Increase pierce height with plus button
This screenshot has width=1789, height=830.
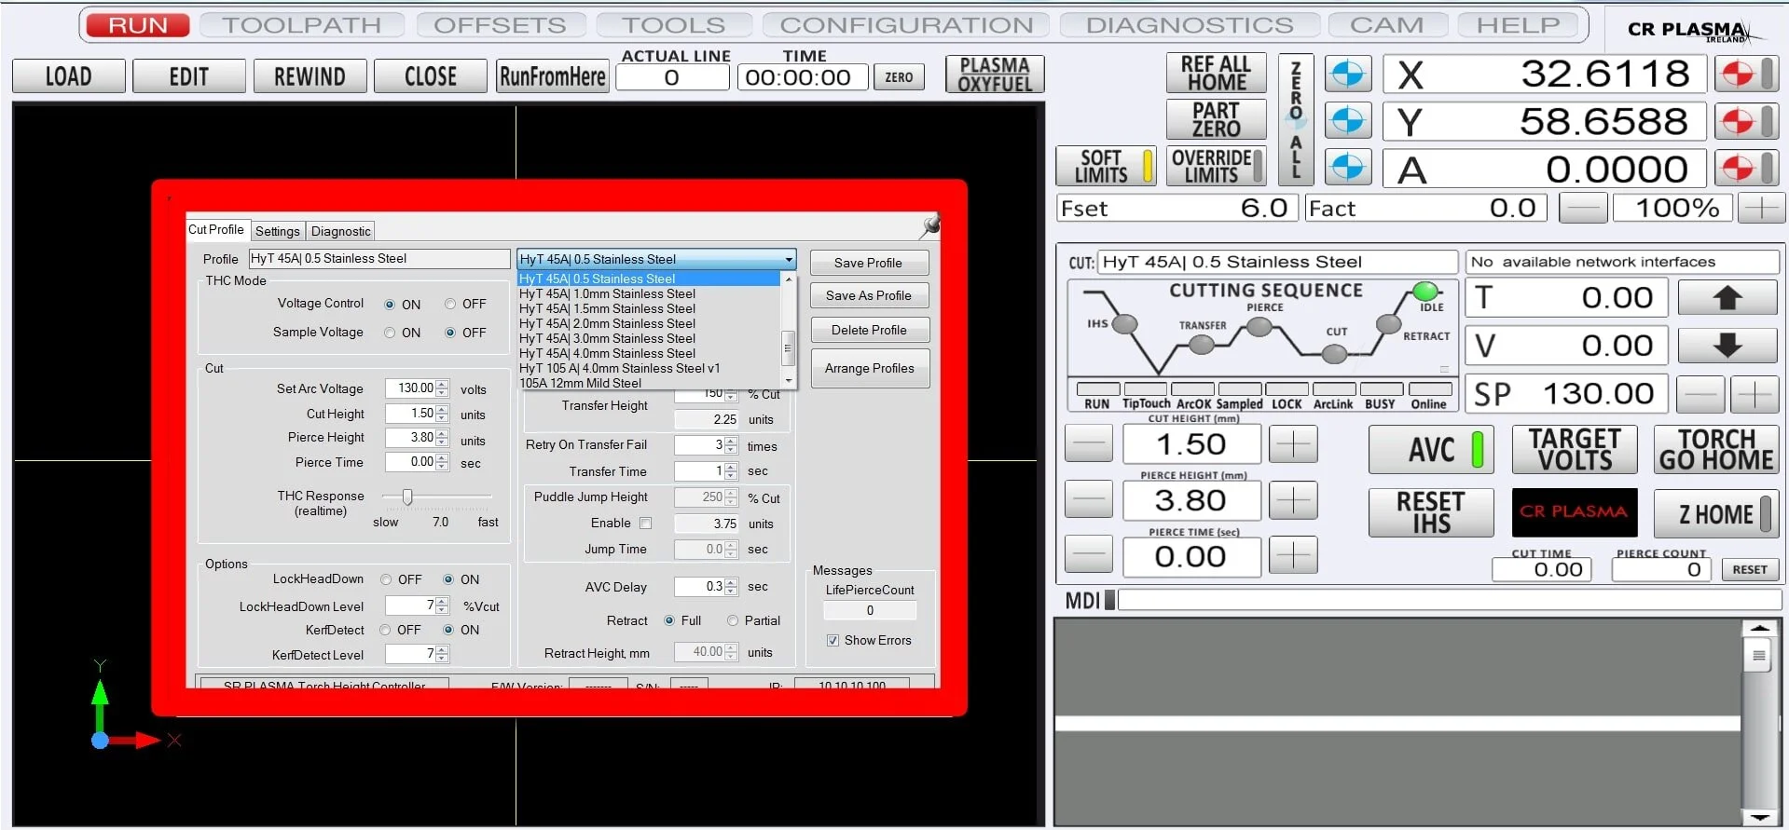pyautogui.click(x=1293, y=500)
